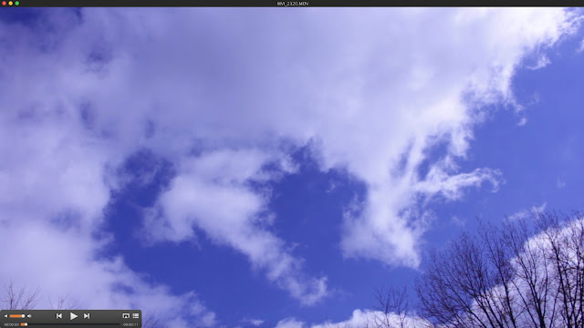584x328 pixels.
Task: Minimize the window with the yellow button
Action: [10, 4]
